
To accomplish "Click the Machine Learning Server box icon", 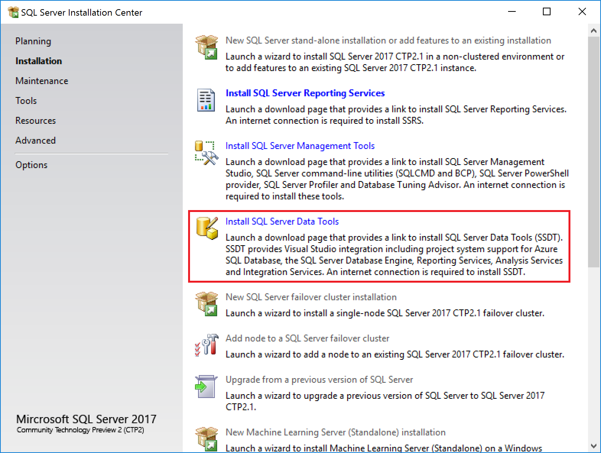I will pyautogui.click(x=206, y=439).
